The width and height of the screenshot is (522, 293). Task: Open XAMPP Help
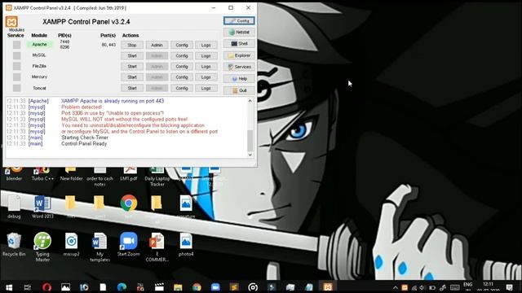click(x=239, y=79)
